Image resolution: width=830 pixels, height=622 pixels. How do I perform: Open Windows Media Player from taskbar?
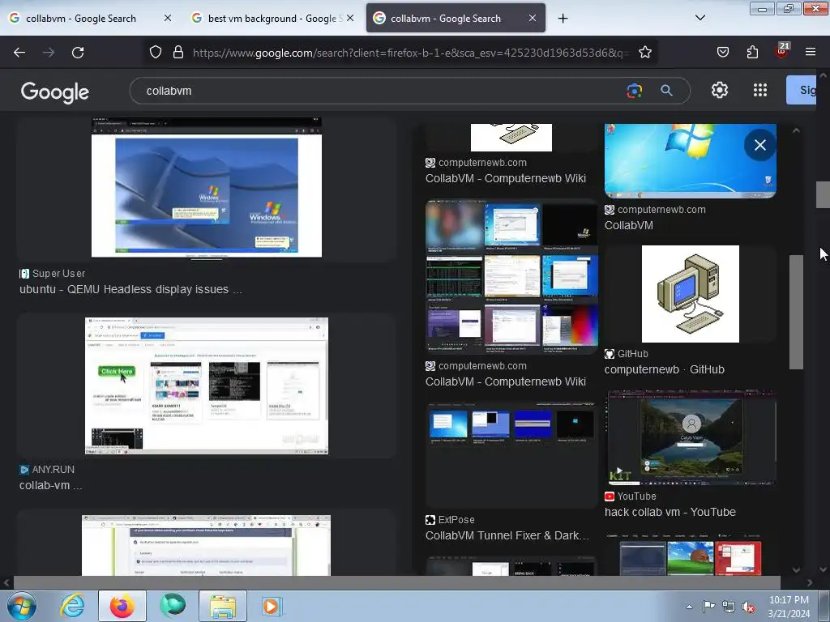tap(272, 606)
